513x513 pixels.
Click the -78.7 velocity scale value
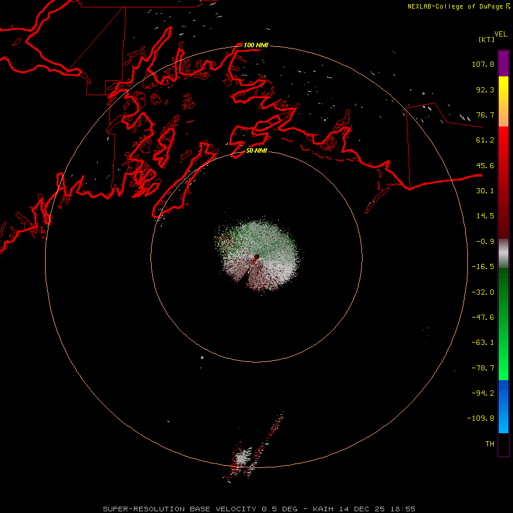tap(483, 368)
